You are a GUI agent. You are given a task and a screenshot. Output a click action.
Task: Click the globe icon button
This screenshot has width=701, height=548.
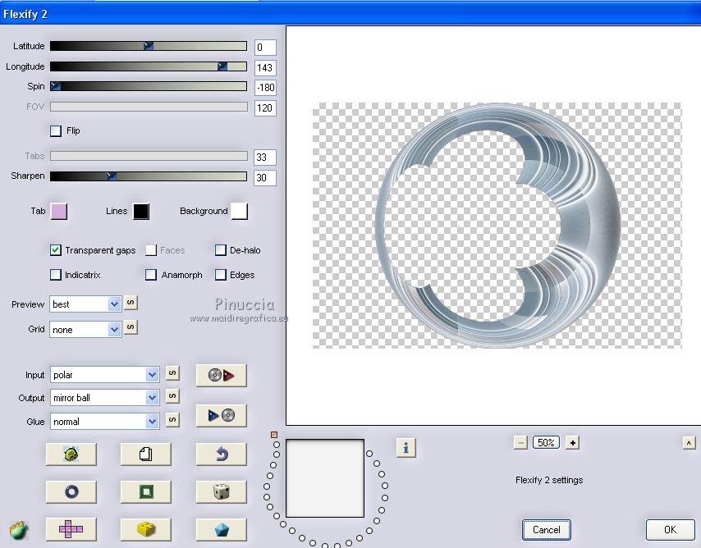71,454
